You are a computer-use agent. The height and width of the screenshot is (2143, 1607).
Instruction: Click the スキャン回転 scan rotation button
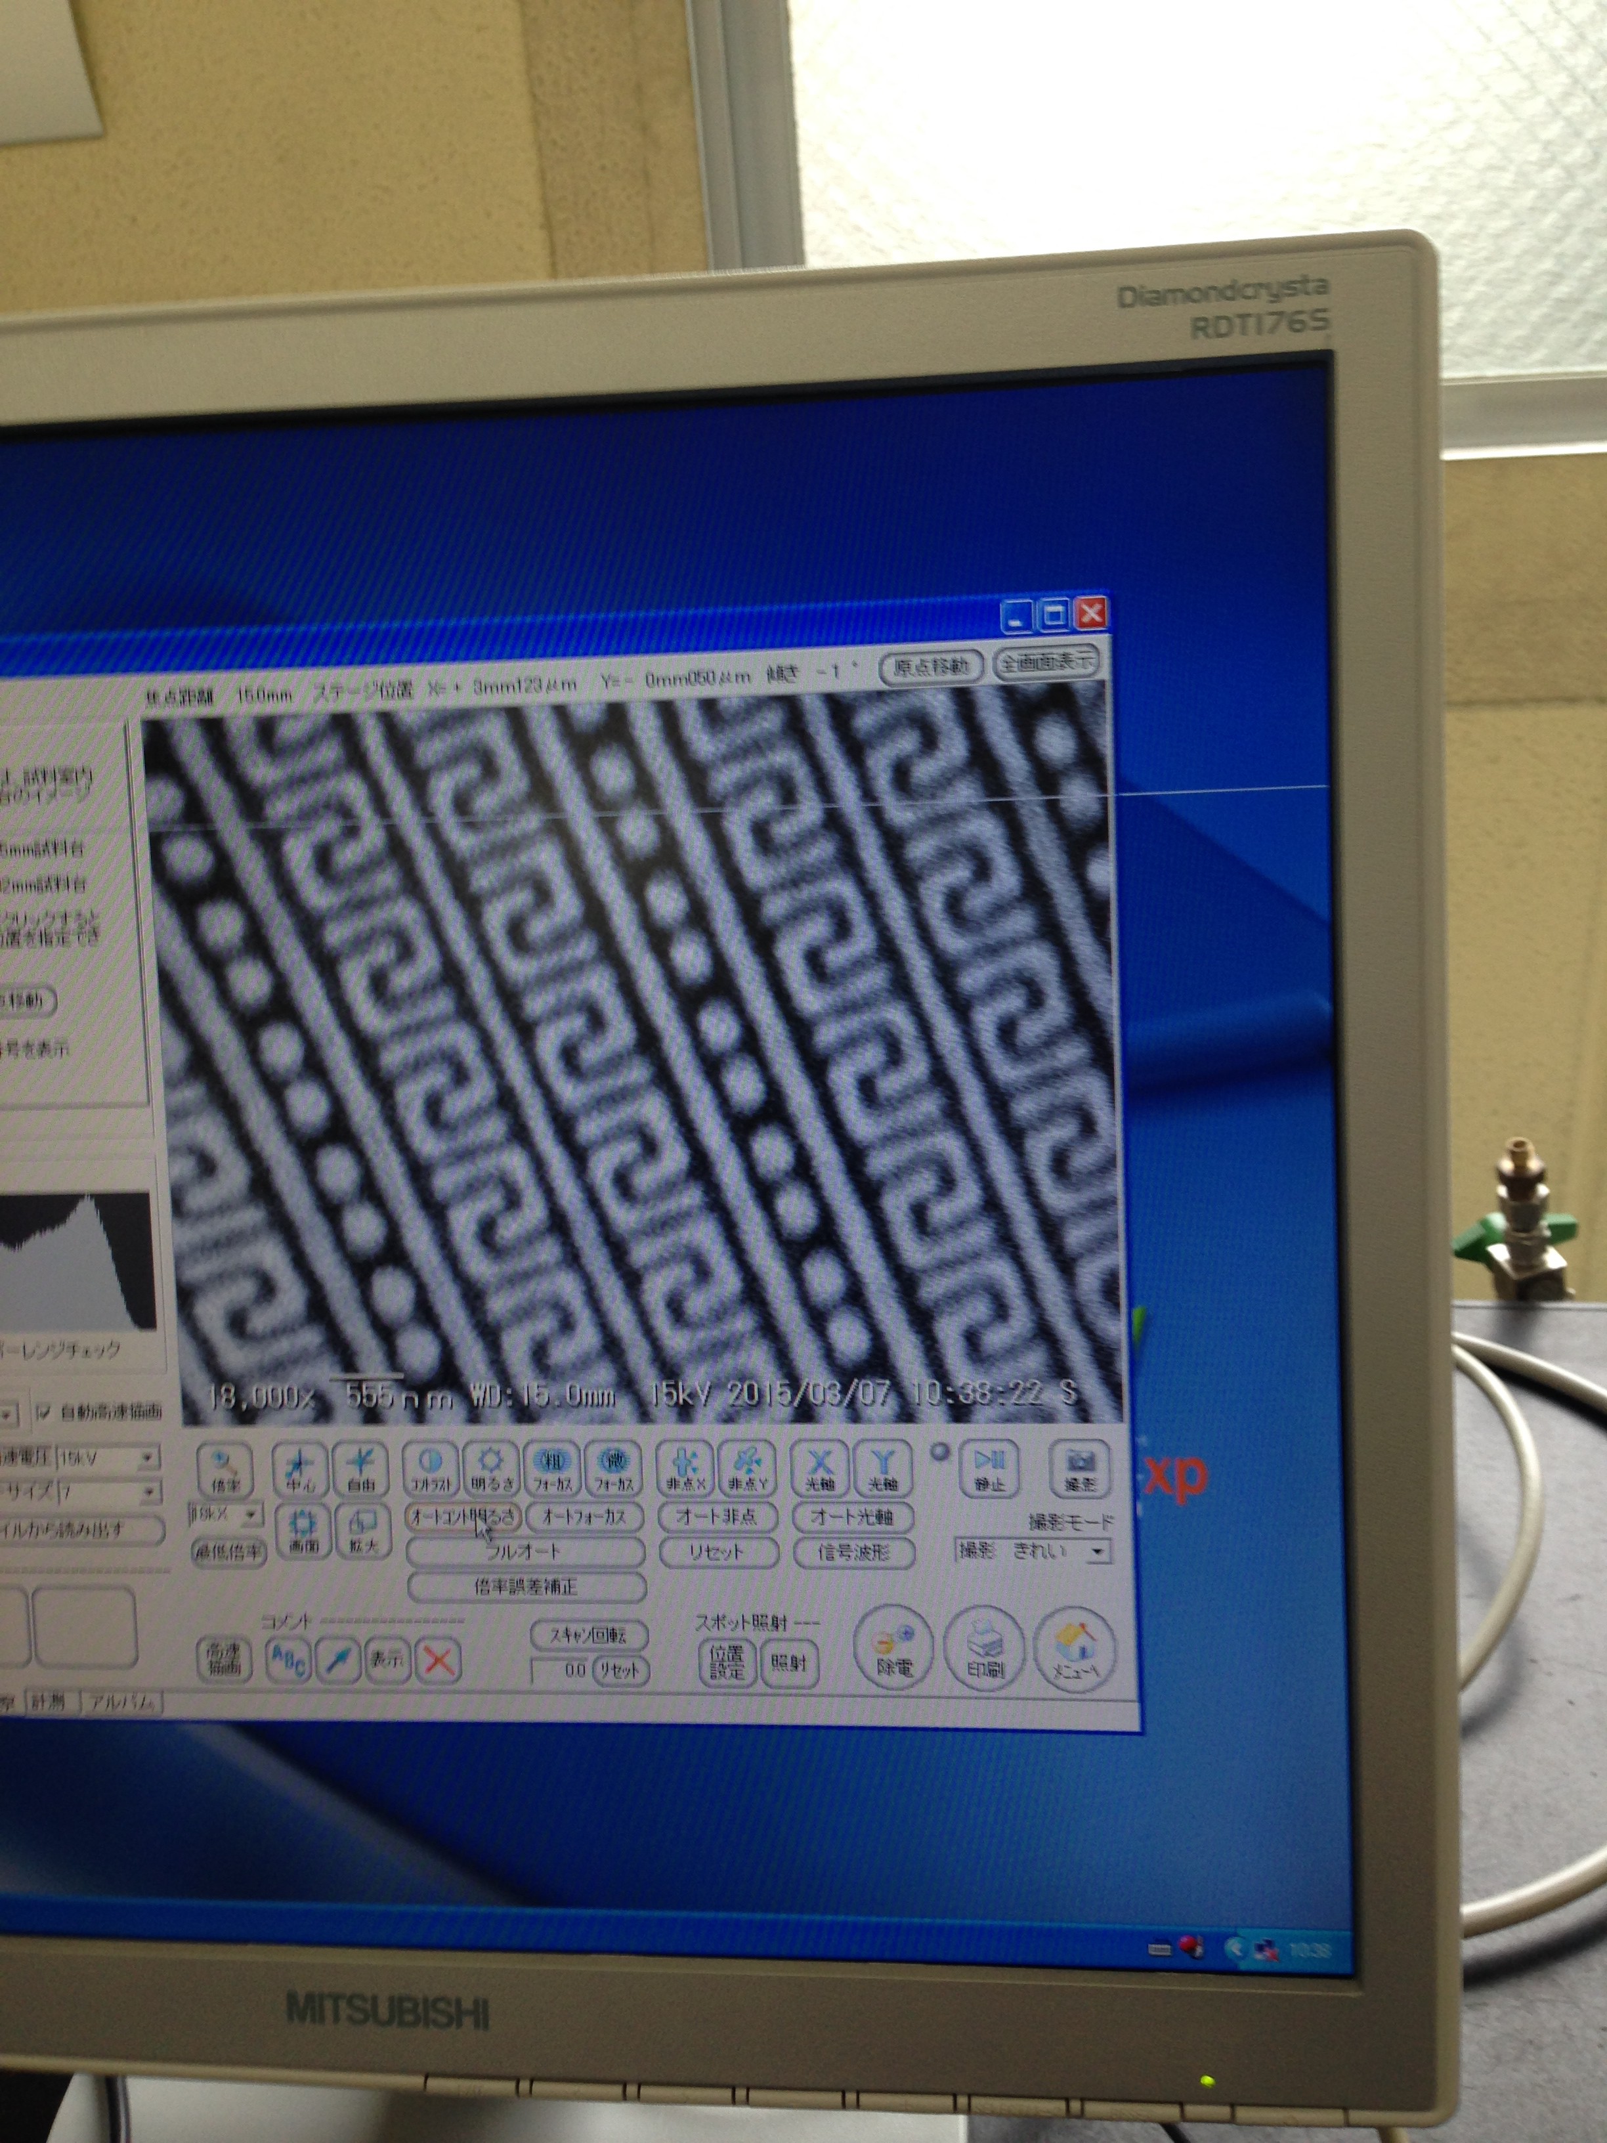coord(589,1635)
